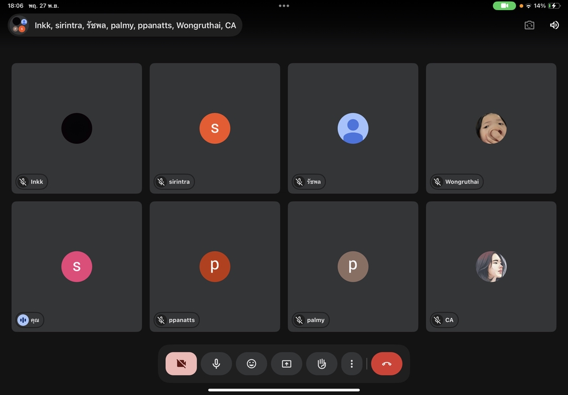The height and width of the screenshot is (395, 568).
Task: Switch camera using the flip camera icon
Action: [529, 25]
